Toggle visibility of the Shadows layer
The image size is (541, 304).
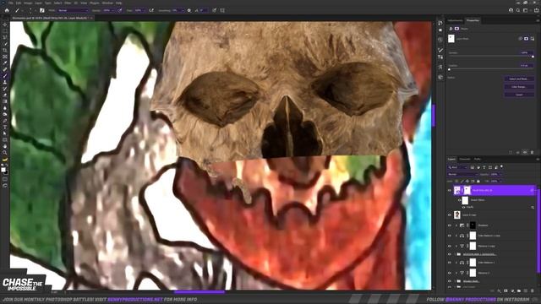[450, 225]
